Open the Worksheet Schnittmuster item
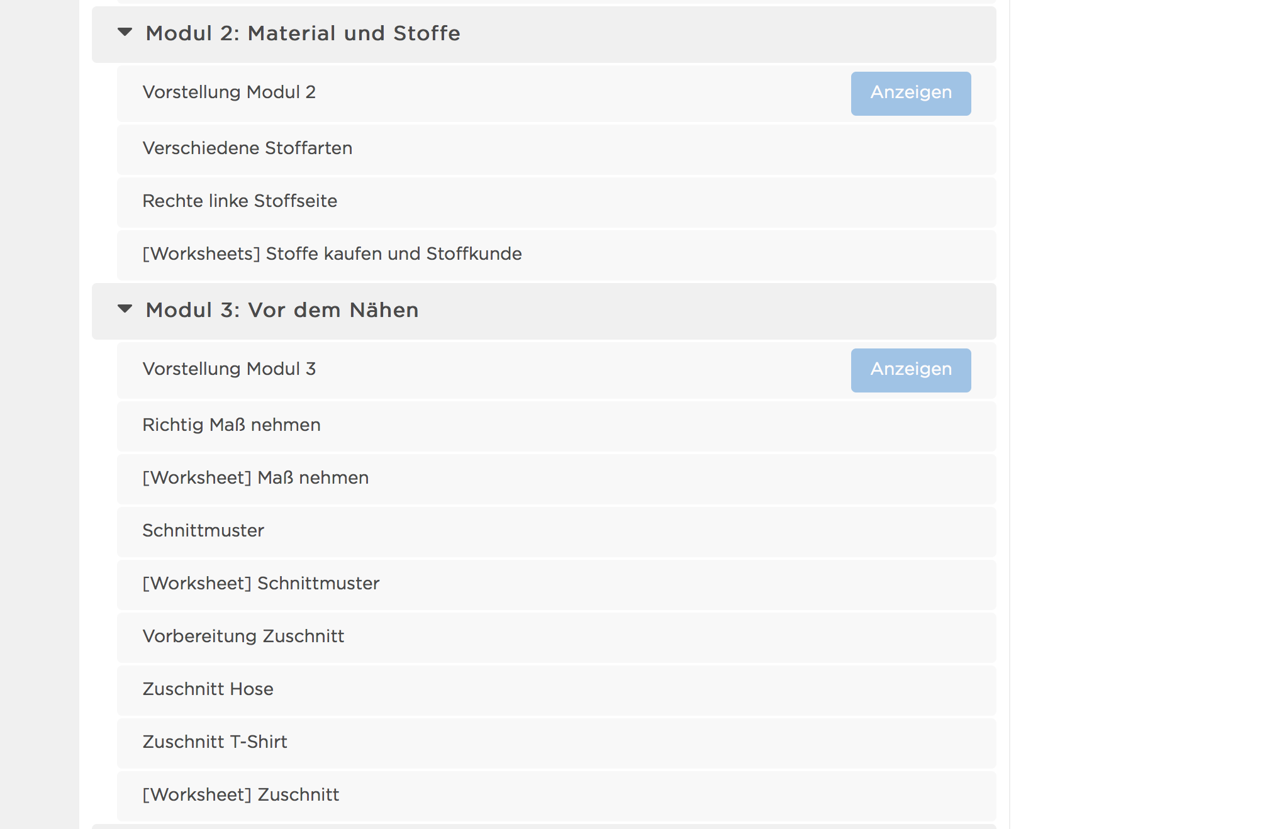 point(261,584)
